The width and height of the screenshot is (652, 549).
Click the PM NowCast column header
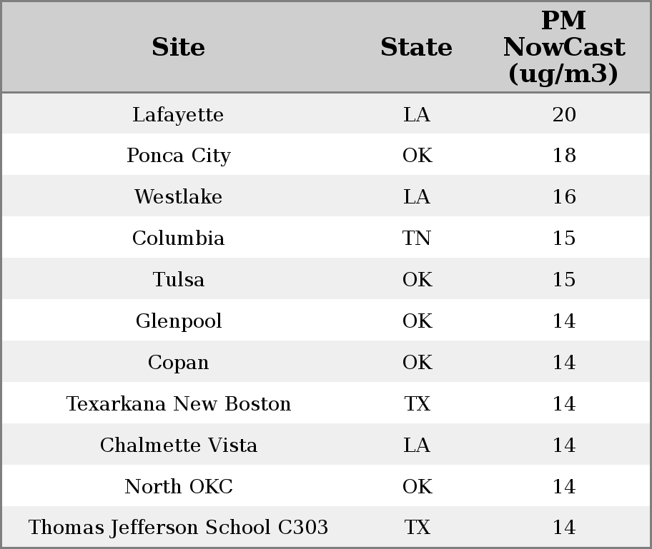click(x=563, y=47)
